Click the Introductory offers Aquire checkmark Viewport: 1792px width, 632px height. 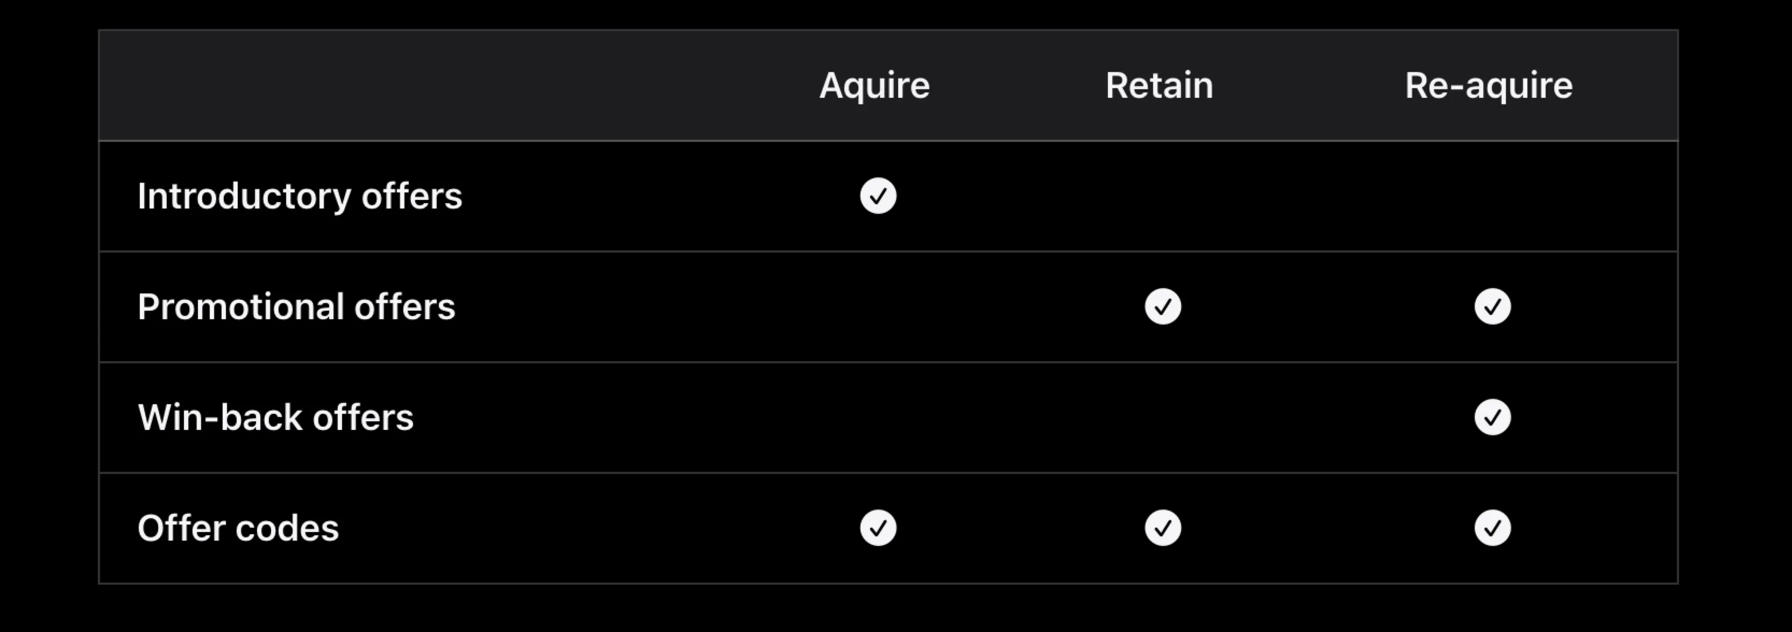pyautogui.click(x=878, y=196)
